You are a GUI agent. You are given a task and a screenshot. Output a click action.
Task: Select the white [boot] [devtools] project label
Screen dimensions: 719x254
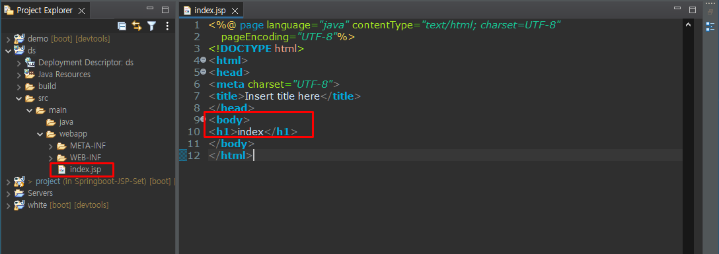tap(68, 205)
